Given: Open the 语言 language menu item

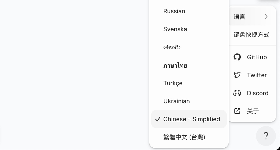Looking at the screenshot, I should tap(240, 16).
